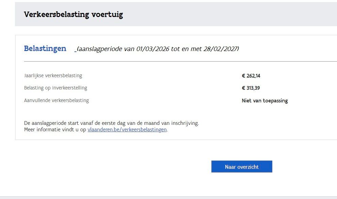The width and height of the screenshot is (337, 199).
Task: Click the Verkeersbelasting voertuig page heading
Action: [x=73, y=14]
